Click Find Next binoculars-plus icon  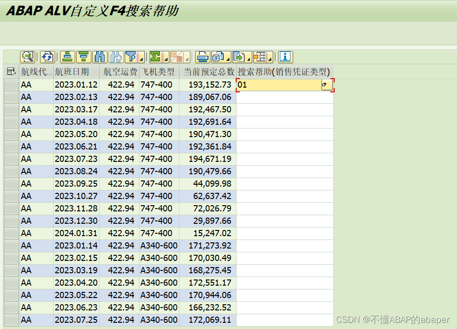coord(116,57)
